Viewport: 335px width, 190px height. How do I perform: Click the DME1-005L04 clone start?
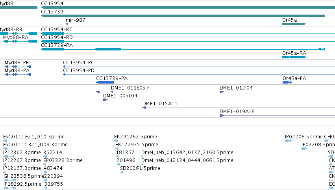coord(105,100)
